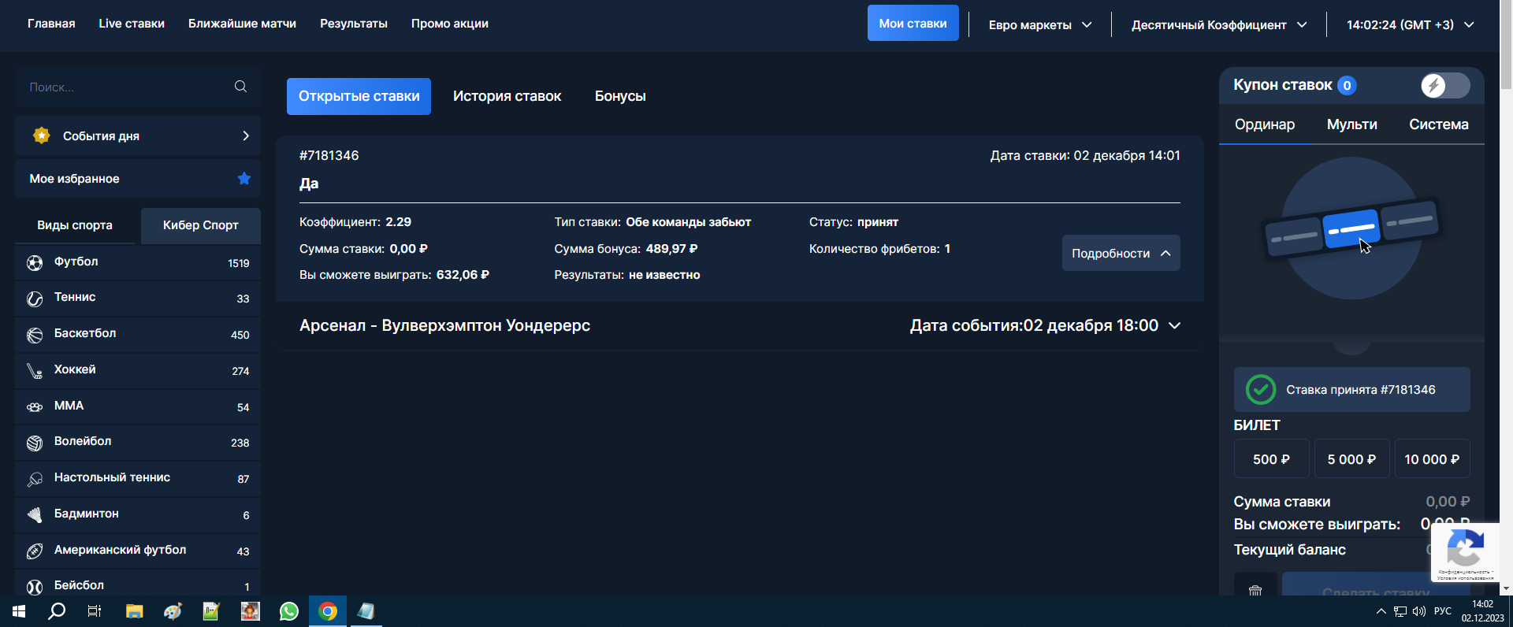The image size is (1513, 627).
Task: Click the favorites star icon
Action: point(244,179)
